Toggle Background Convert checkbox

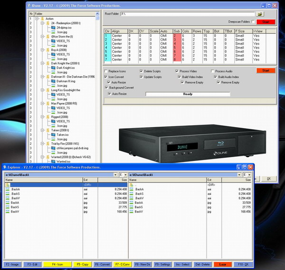(x=106, y=88)
